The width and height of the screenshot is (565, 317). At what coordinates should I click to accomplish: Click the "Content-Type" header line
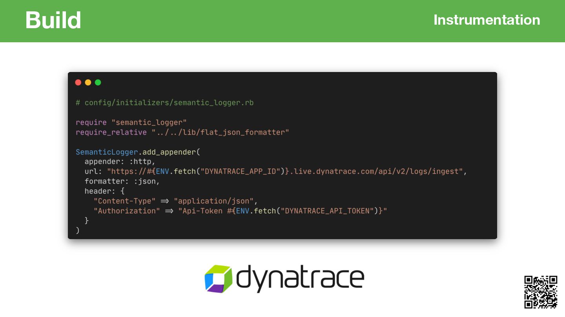pos(175,201)
